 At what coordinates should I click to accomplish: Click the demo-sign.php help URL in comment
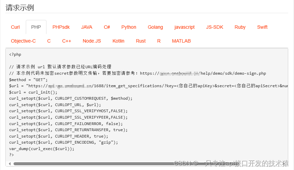(203, 73)
